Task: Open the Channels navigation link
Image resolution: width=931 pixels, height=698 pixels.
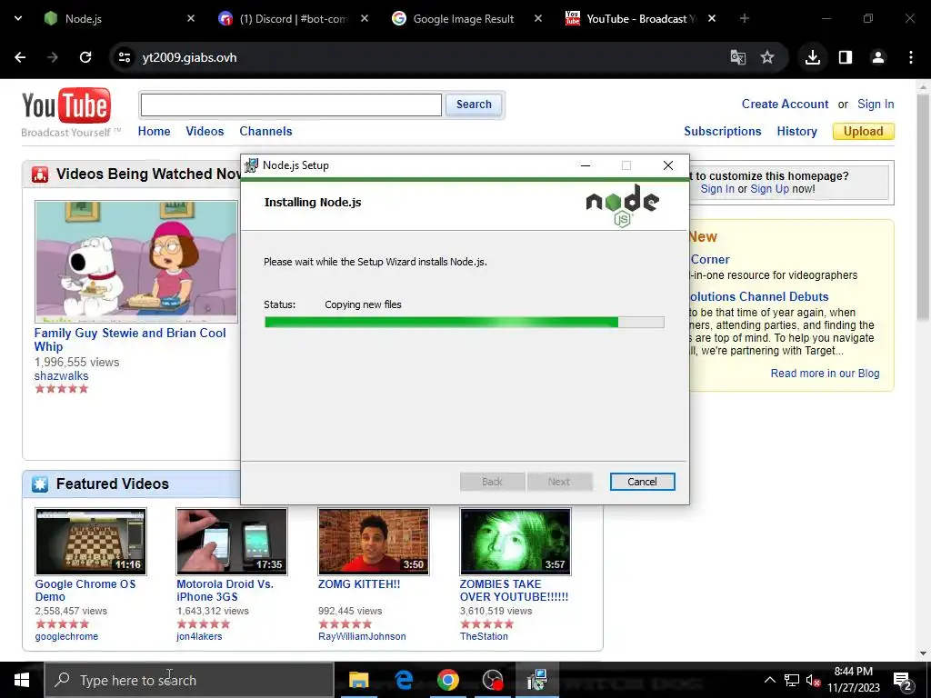Action: (265, 131)
